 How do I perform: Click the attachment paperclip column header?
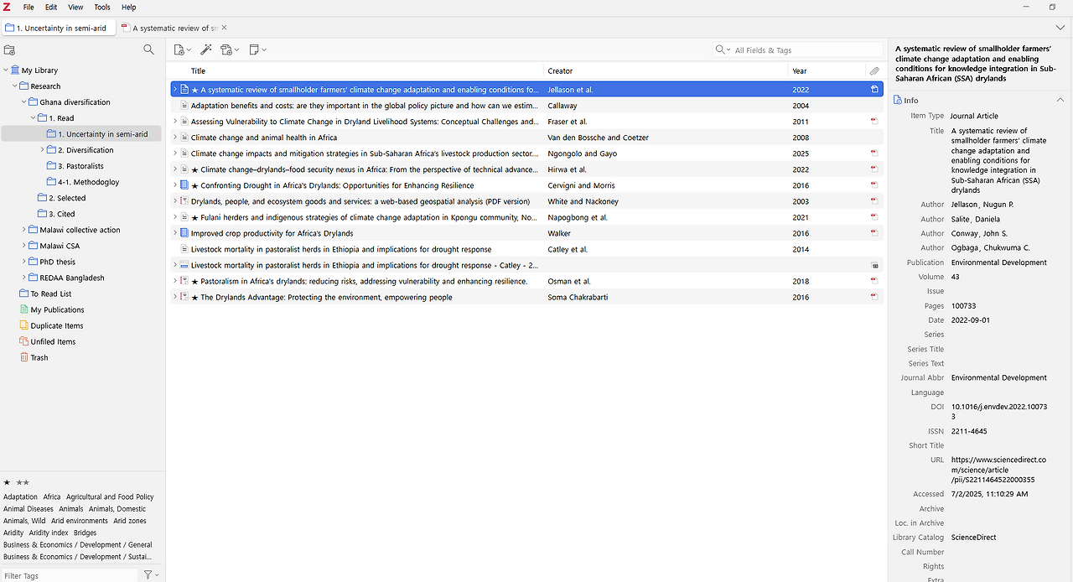coord(874,71)
